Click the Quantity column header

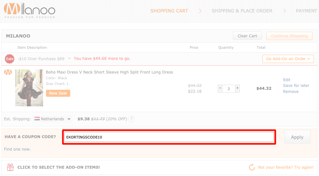[226, 47]
